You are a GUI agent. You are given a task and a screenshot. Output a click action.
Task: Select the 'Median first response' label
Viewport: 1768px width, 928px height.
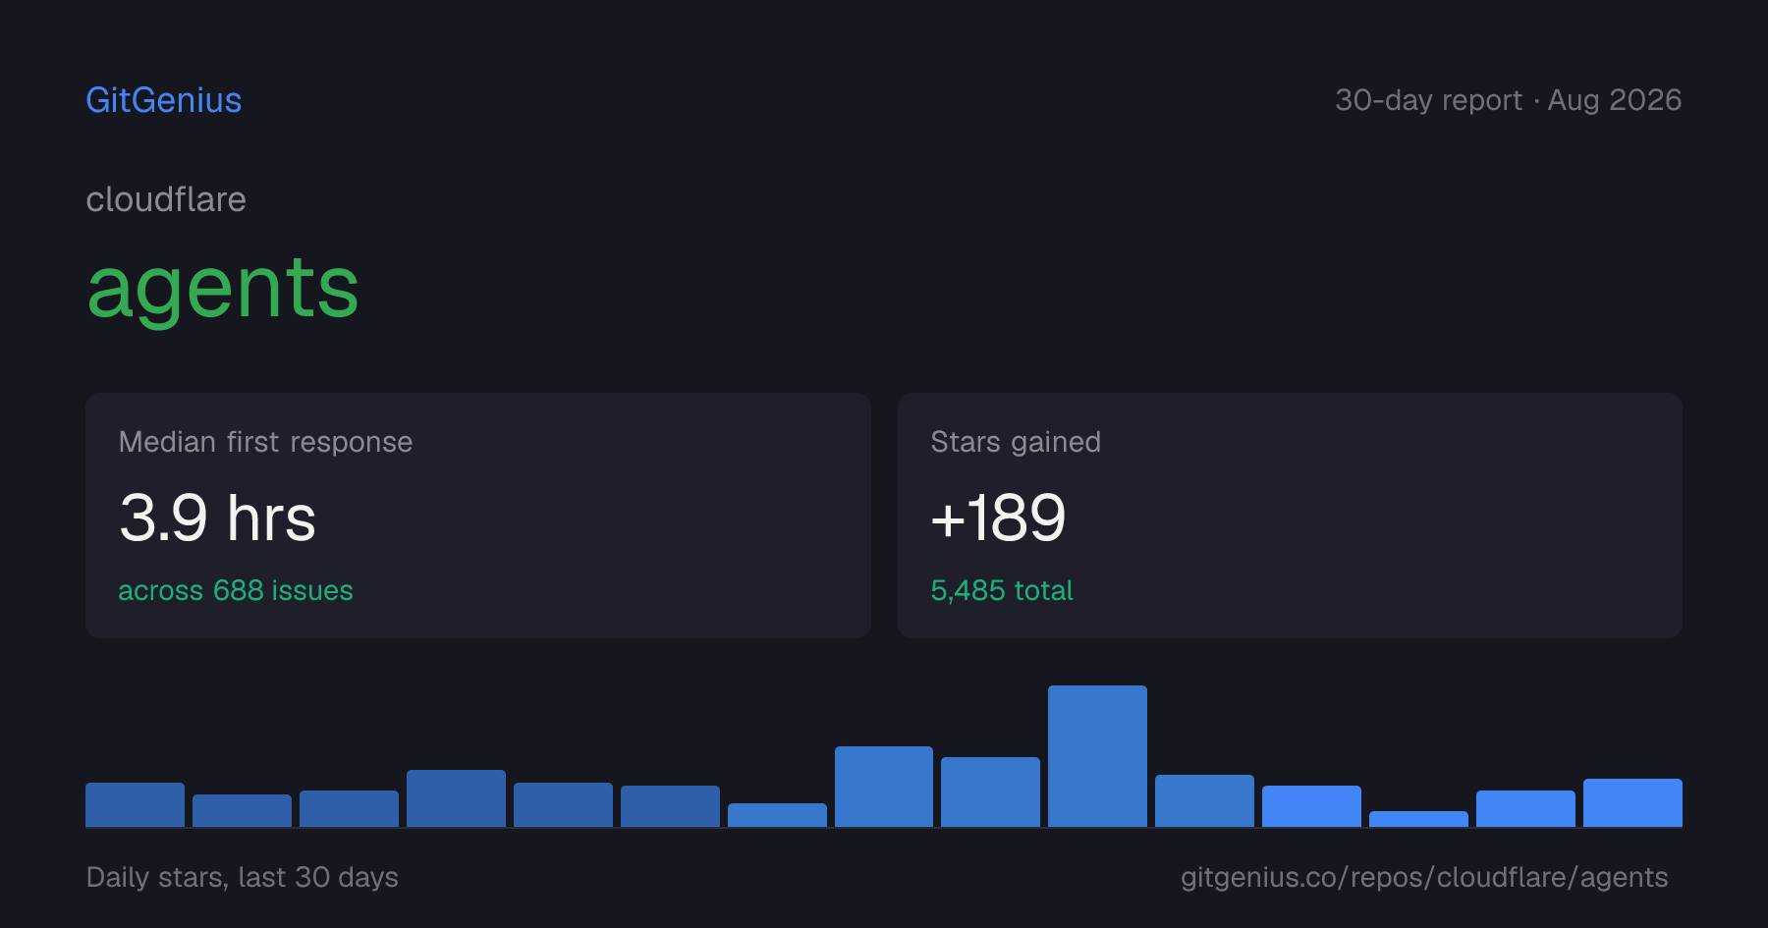pos(265,442)
